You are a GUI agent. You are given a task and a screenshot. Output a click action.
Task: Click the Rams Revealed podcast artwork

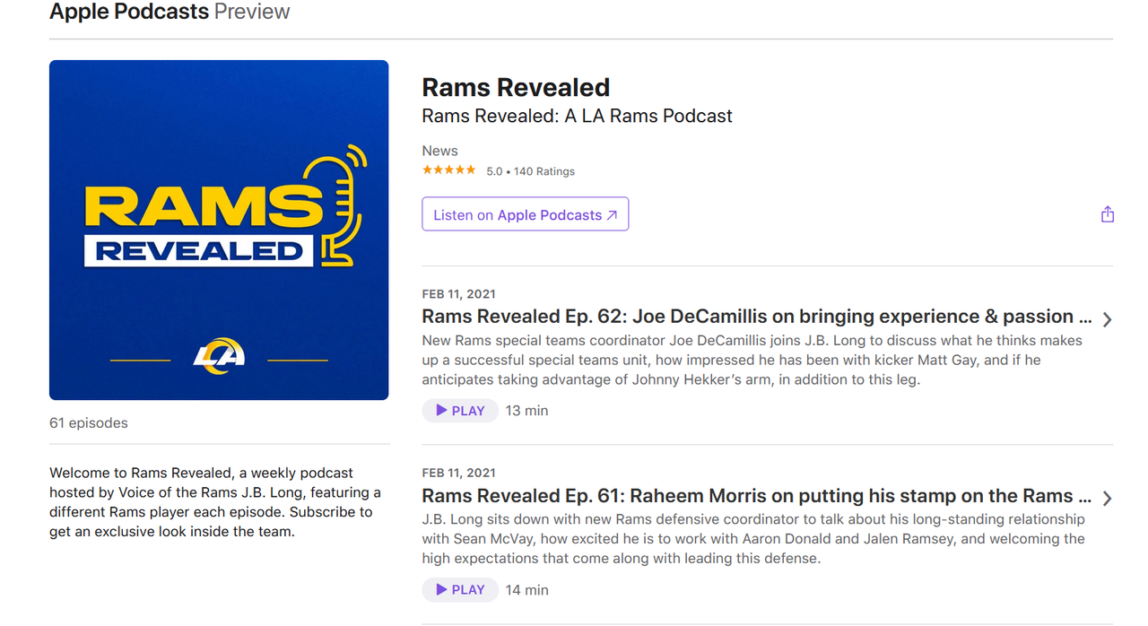pos(219,230)
